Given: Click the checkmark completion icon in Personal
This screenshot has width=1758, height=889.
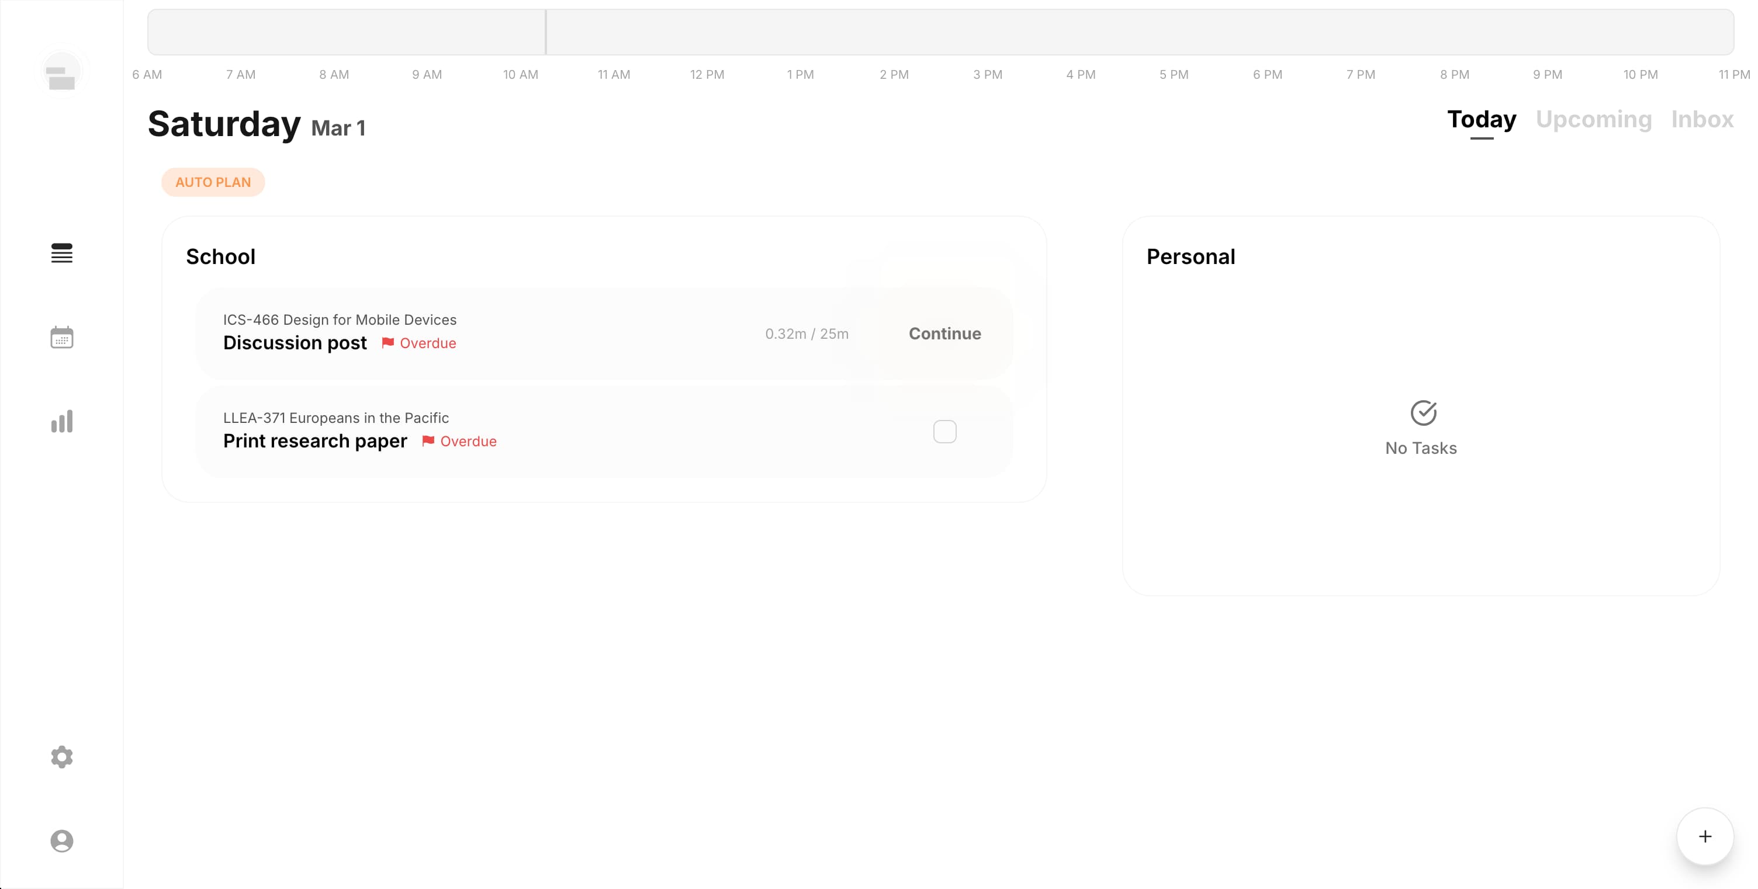Looking at the screenshot, I should click(x=1421, y=413).
